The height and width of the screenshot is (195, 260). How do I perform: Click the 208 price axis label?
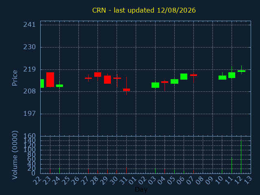pyautogui.click(x=30, y=91)
